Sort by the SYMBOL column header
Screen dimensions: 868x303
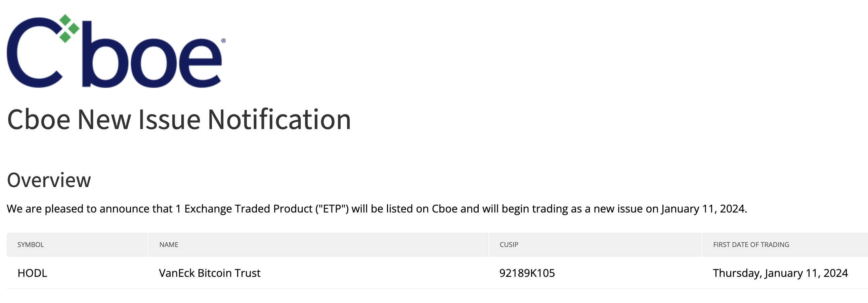click(x=31, y=245)
